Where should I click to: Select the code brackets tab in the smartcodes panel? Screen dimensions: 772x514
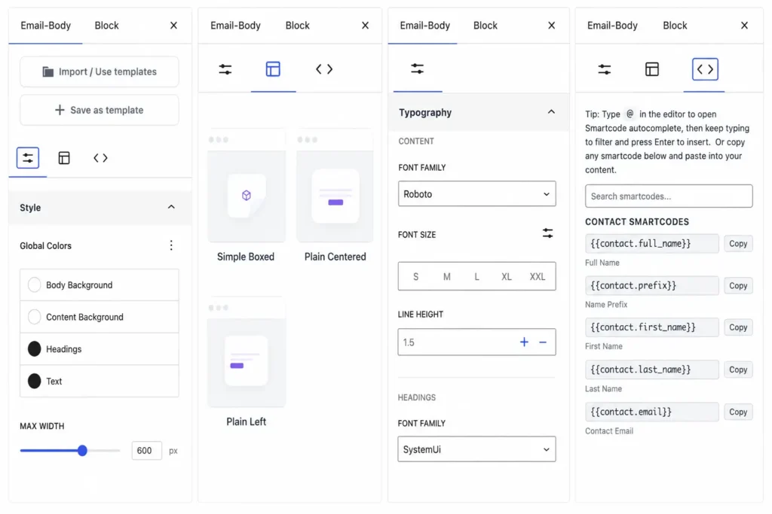tap(705, 69)
